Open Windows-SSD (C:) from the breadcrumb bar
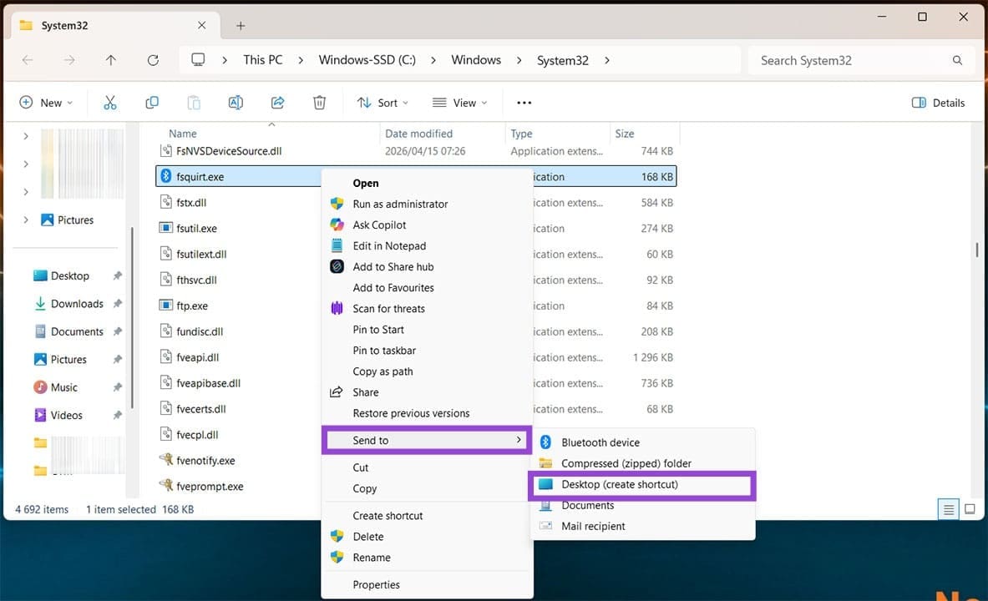 [x=367, y=59]
